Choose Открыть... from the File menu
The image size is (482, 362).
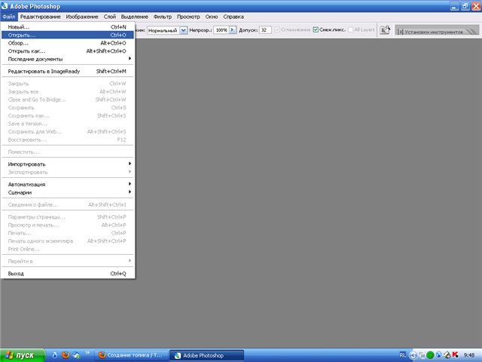click(x=68, y=35)
